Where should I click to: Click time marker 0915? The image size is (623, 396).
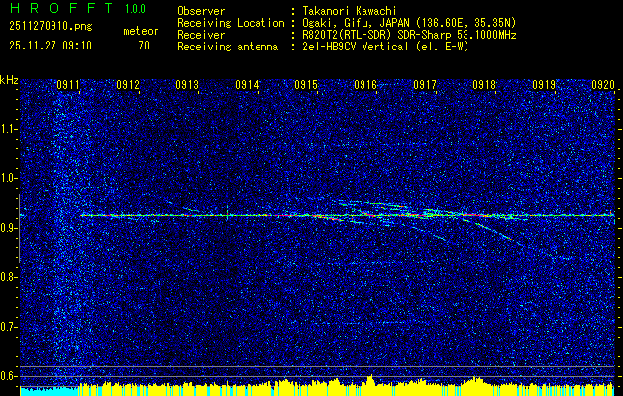pos(306,85)
